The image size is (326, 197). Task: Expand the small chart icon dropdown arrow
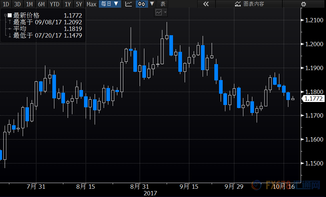[x=165, y=12]
